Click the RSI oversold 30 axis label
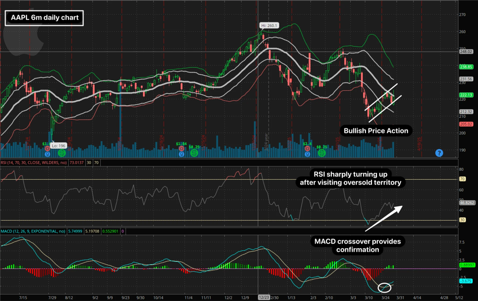The height and width of the screenshot is (301, 478). 462,220
